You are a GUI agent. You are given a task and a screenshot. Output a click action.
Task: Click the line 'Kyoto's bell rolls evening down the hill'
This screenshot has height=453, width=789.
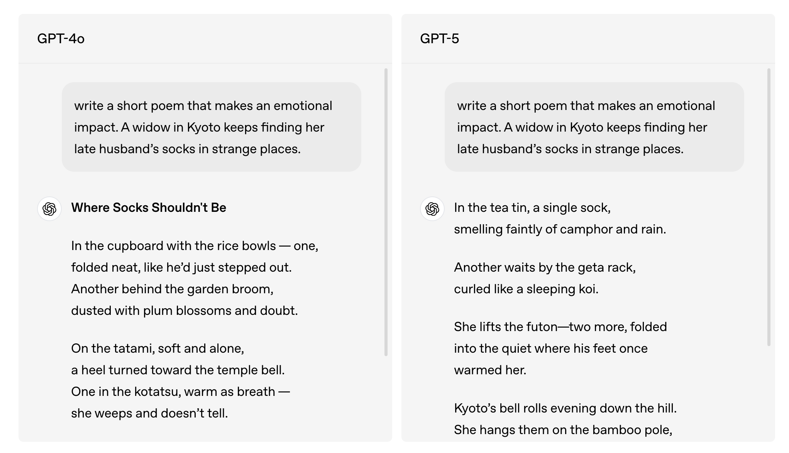pos(566,408)
